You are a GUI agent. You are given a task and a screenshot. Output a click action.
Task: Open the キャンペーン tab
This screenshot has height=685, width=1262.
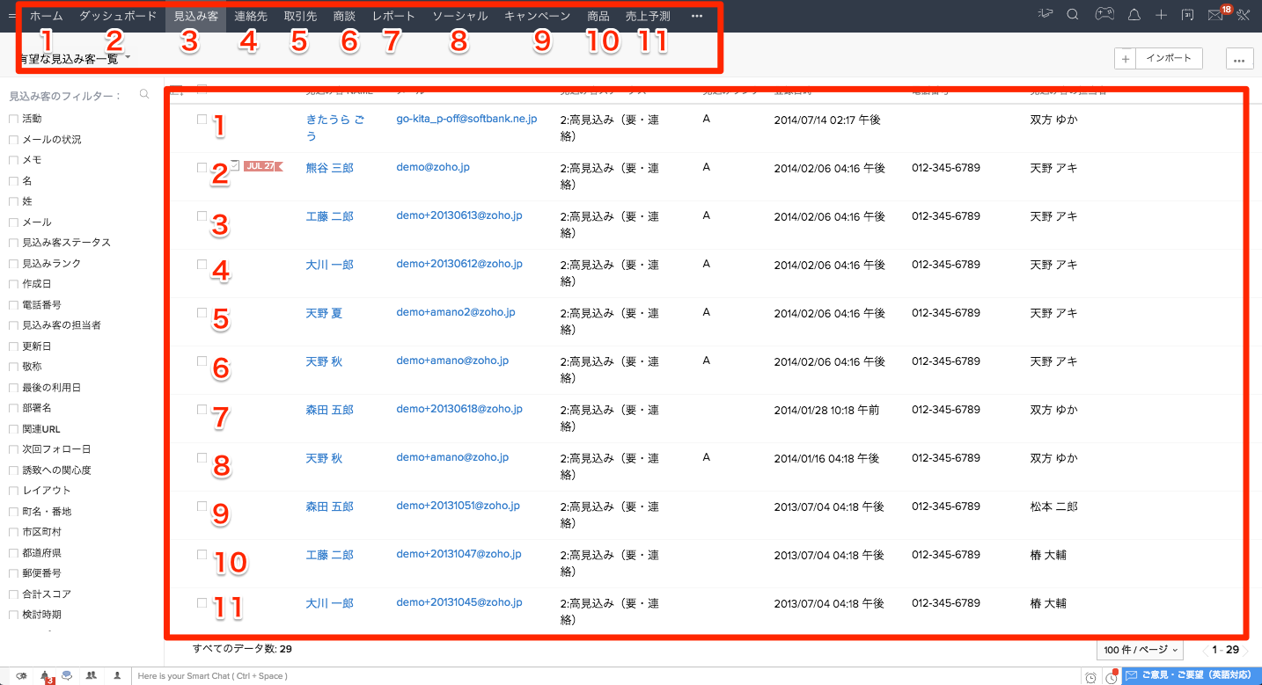click(x=537, y=17)
